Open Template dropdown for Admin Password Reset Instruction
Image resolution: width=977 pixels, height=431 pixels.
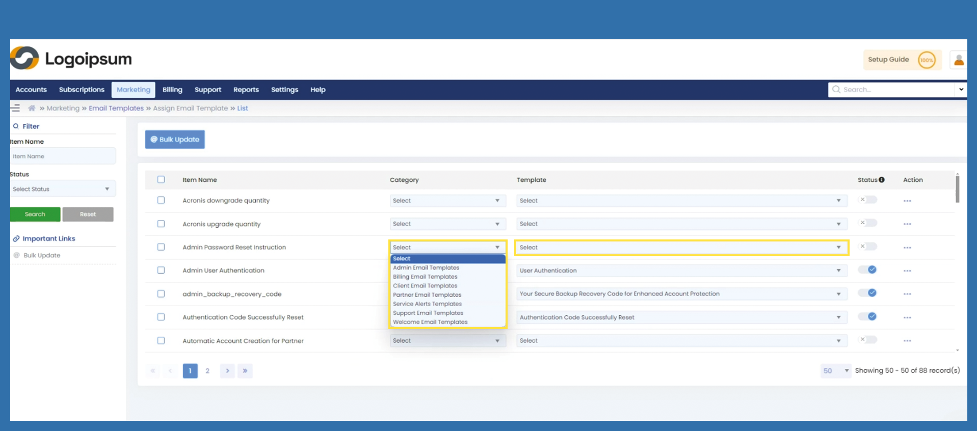pos(681,248)
